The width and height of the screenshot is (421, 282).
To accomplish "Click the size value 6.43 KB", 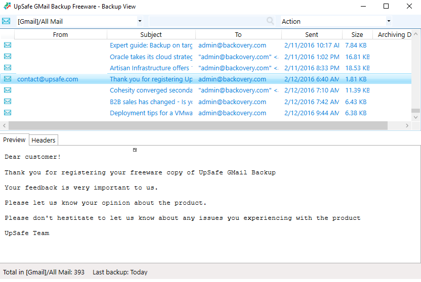I will pos(356,102).
